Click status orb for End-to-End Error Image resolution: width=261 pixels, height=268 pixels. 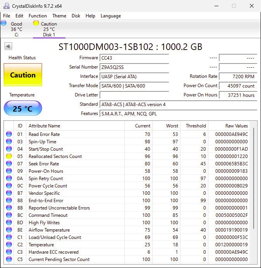pyautogui.click(x=9, y=200)
